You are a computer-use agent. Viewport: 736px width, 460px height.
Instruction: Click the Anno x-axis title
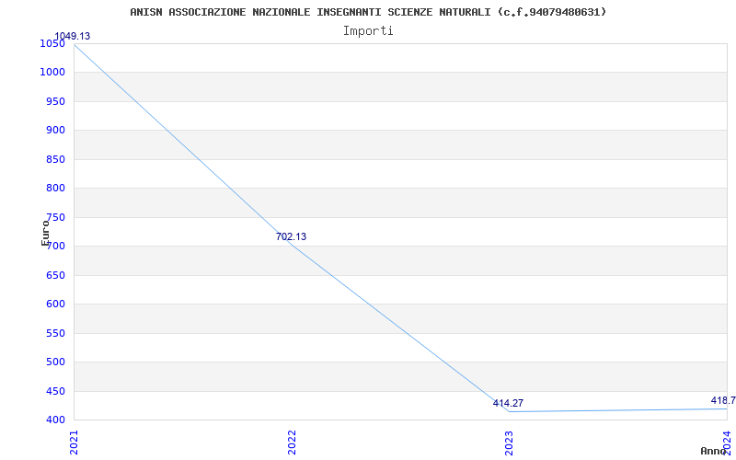click(713, 451)
